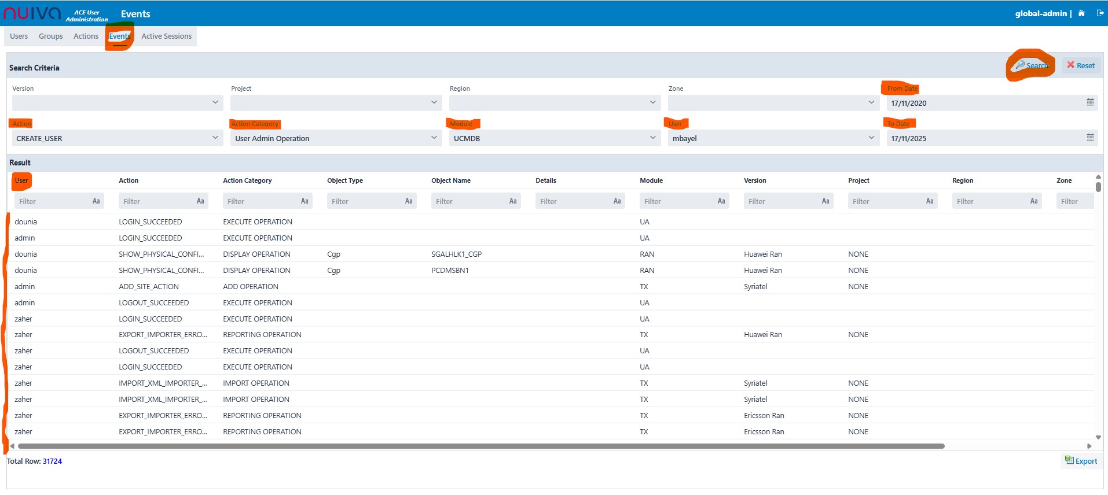Image resolution: width=1108 pixels, height=495 pixels.
Task: Toggle the Aa match-case on the Module column filter
Action: click(x=721, y=201)
